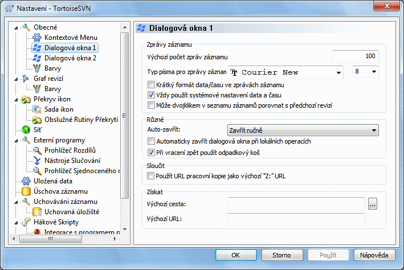The width and height of the screenshot is (404, 270).
Task: Click the palette icon of Barvy under Graf revizí
Action: pyautogui.click(x=37, y=89)
